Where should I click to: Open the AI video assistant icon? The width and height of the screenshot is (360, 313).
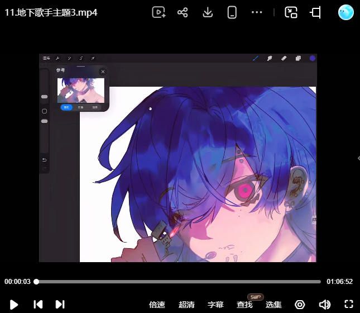click(159, 12)
